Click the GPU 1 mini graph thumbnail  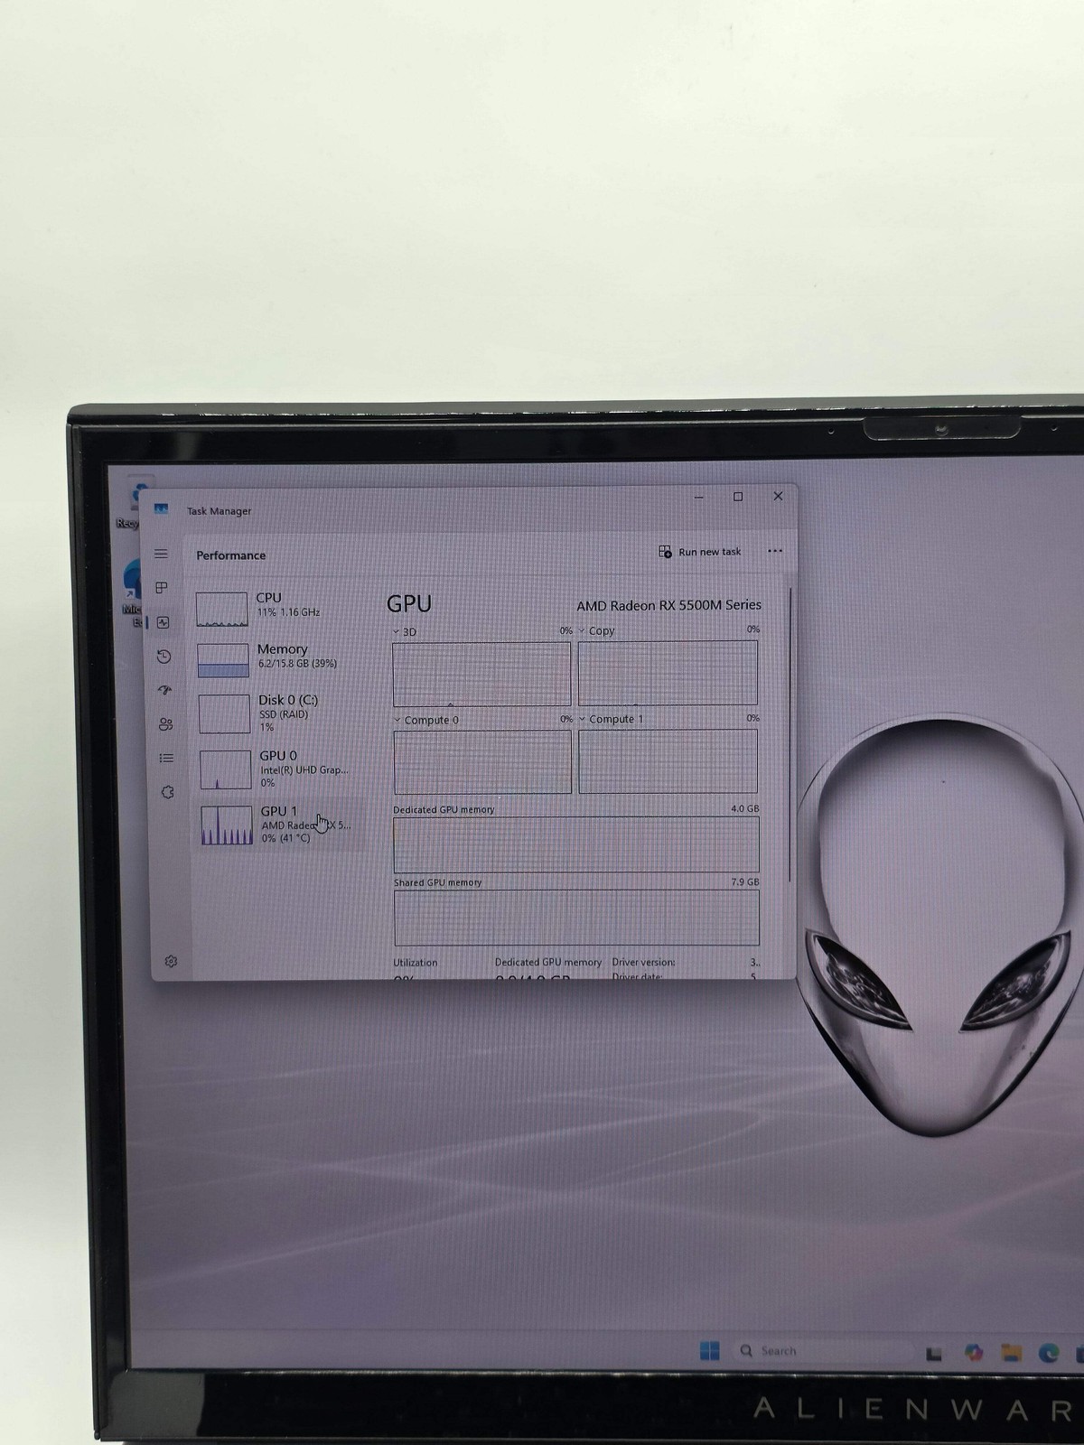(227, 825)
